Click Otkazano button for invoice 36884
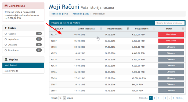Screen dimensions: 188x102 [171, 90]
